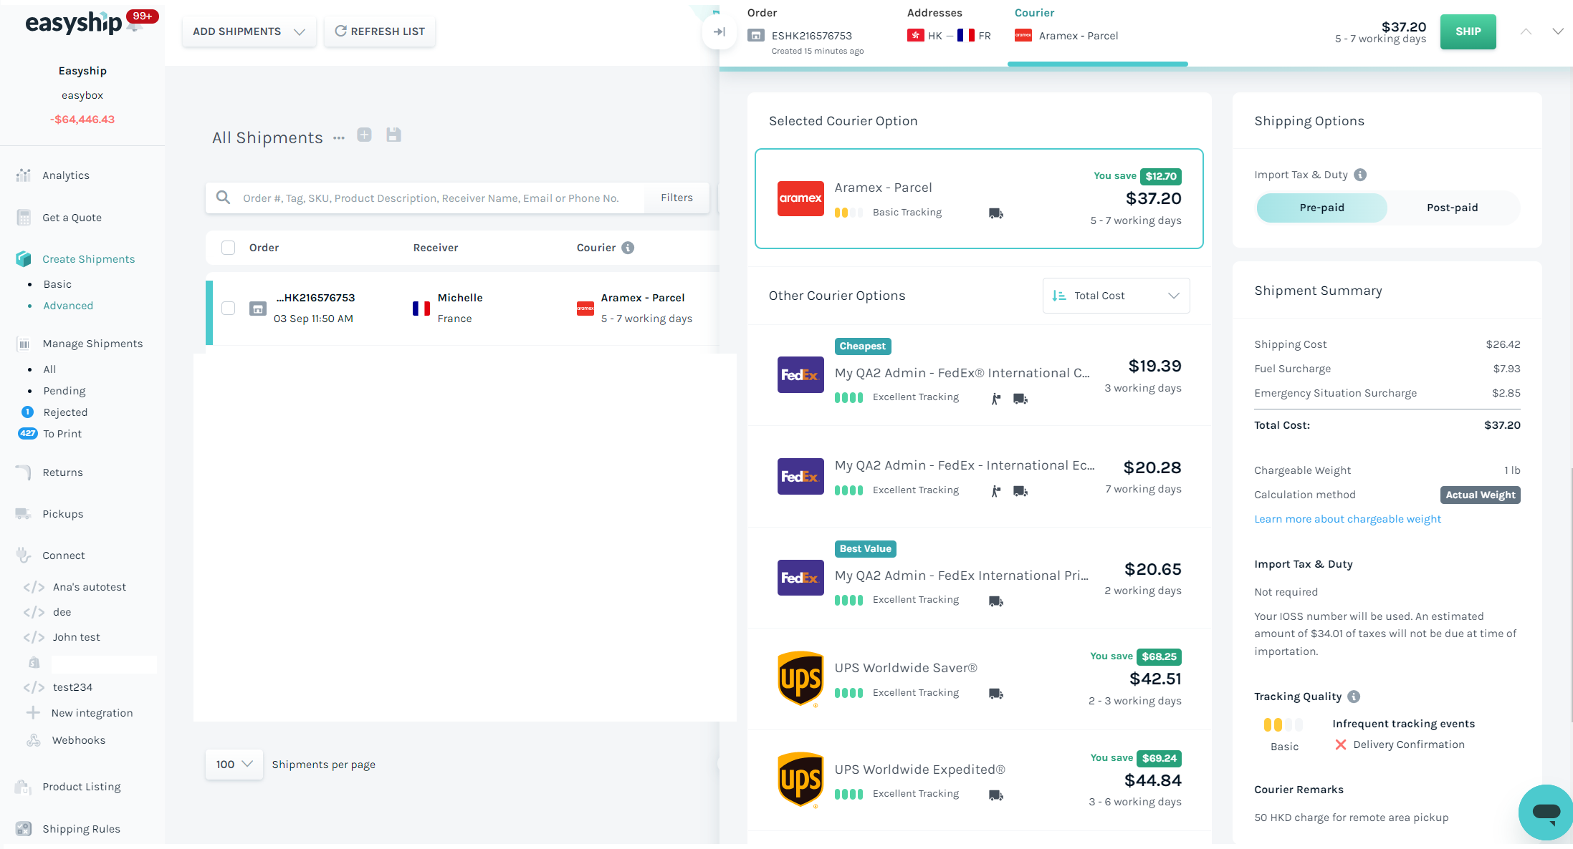This screenshot has width=1573, height=849.
Task: Tick the checkbox for order HK216576753
Action: [x=228, y=309]
